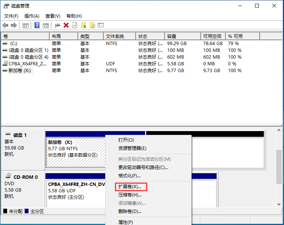Select the 新加卷 (X:) 9.77 GB partition block
Viewport: 284px width, 225px height.
(x=76, y=152)
